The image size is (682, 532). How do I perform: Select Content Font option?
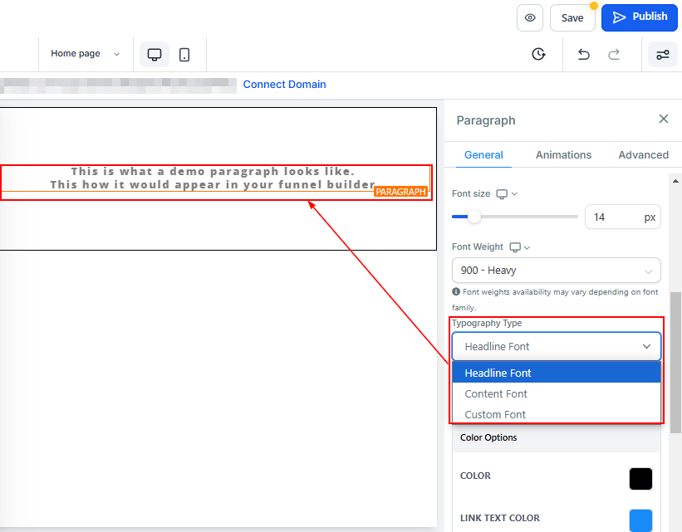[x=496, y=394]
